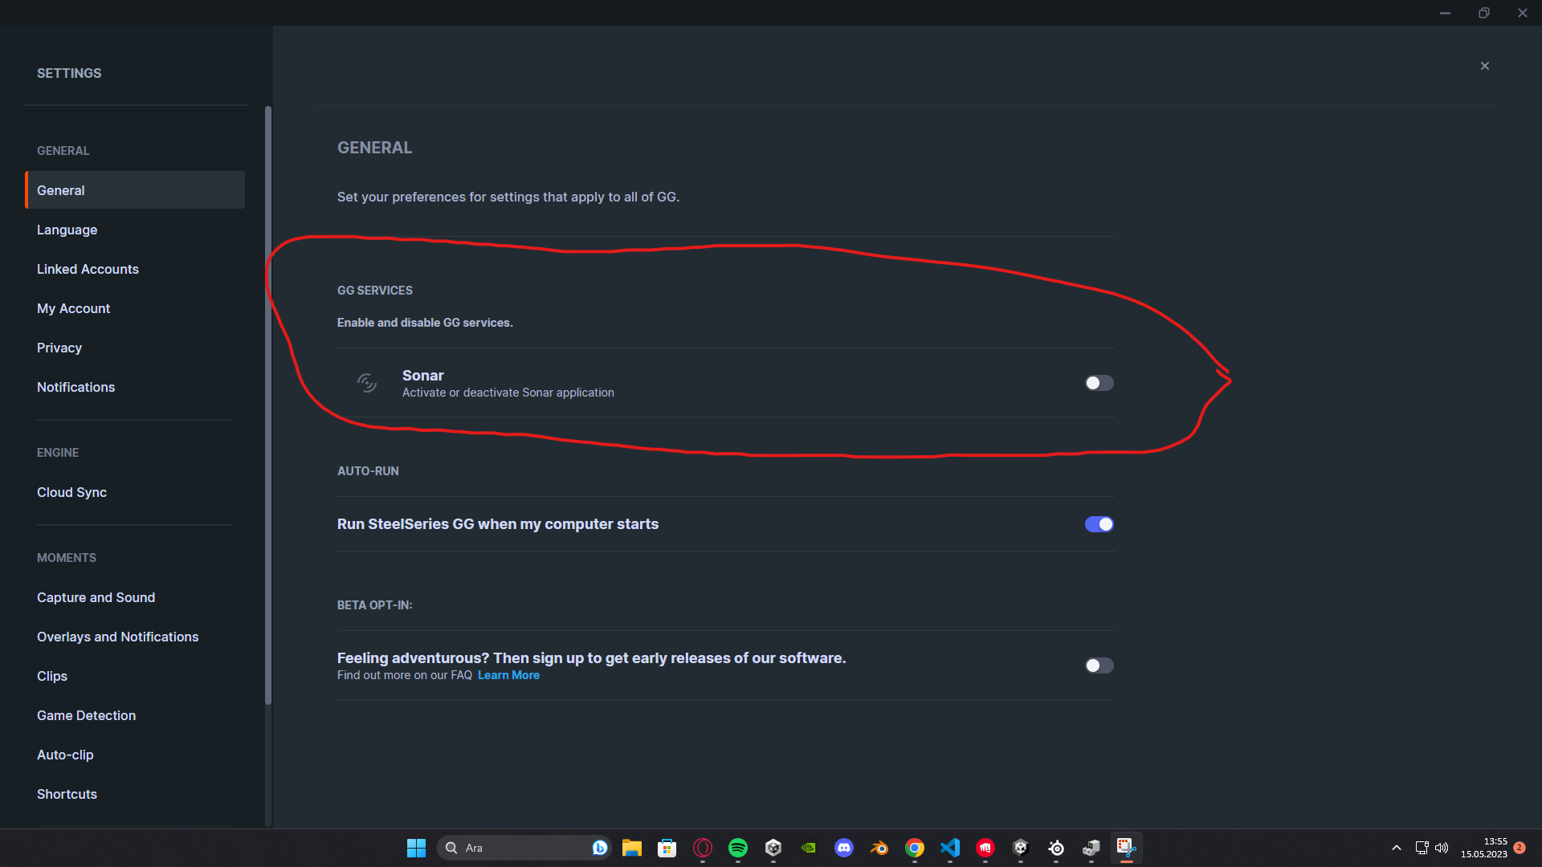Viewport: 1542px width, 867px height.
Task: Open Learn More FAQ link
Action: (508, 675)
